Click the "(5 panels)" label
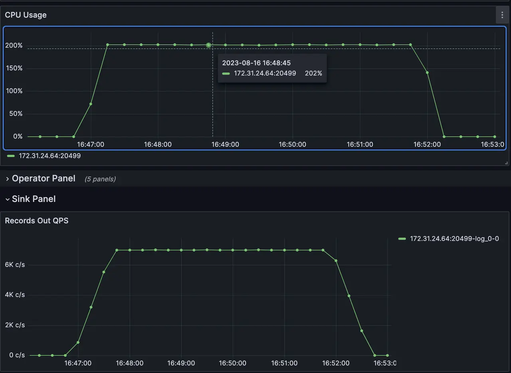Image resolution: width=511 pixels, height=373 pixels. (x=100, y=179)
